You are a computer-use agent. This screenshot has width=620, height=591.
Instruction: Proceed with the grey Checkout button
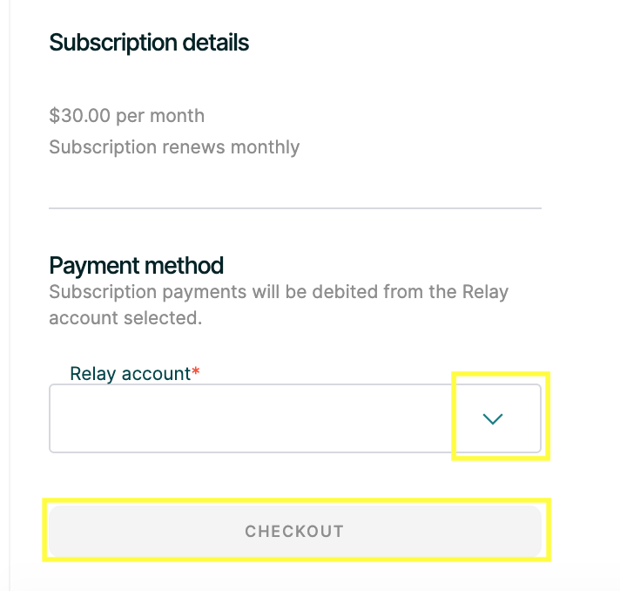[x=294, y=531]
